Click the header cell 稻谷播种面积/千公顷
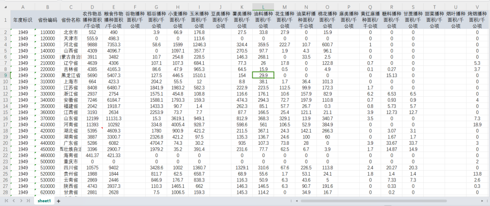The height and width of the screenshot is (206, 490). pyautogui.click(x=156, y=20)
